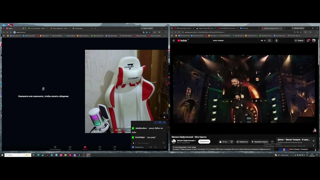Click 'Нажмите или смахните' start text
The image size is (320, 180).
(43, 96)
